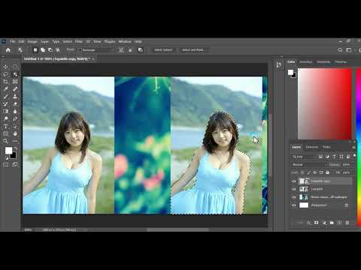Select the History Brush tool
This screenshot has height=270, width=361.
click(x=6, y=104)
